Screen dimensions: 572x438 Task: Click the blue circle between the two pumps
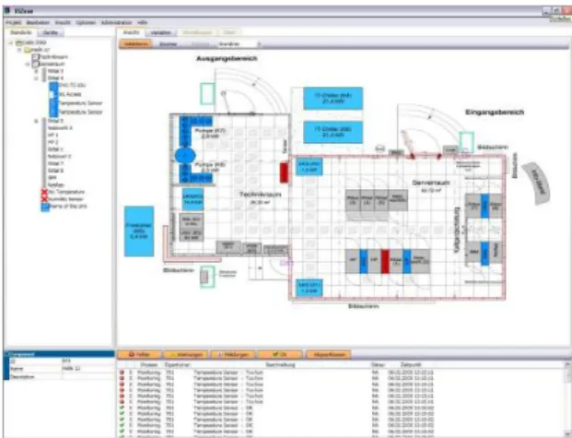coord(185,156)
